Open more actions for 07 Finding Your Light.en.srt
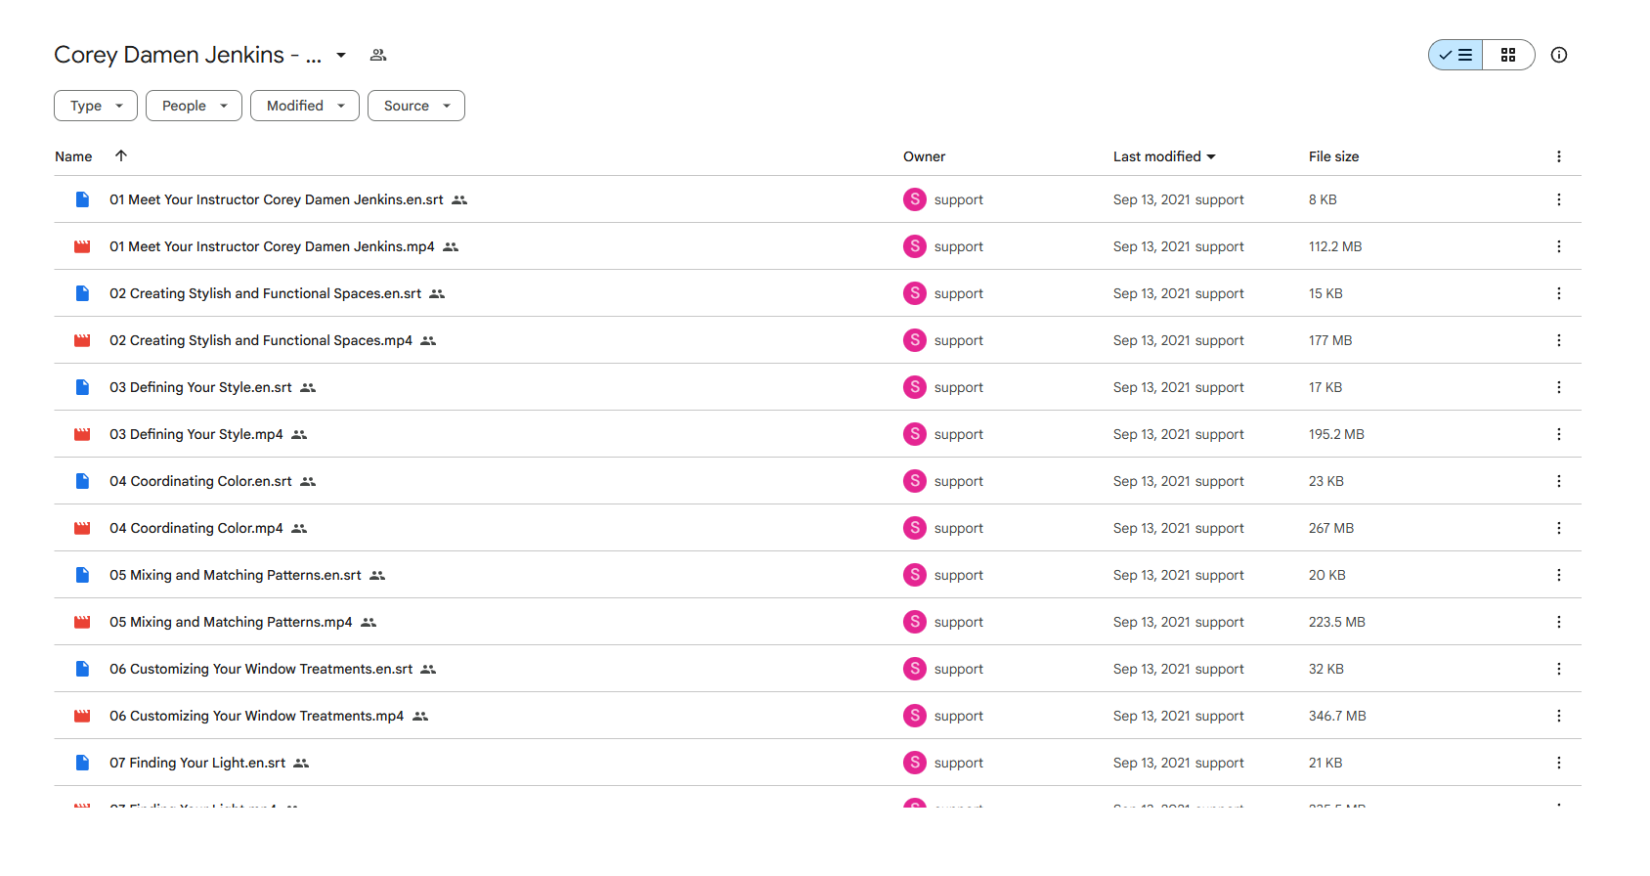The image size is (1650, 876). pyautogui.click(x=1559, y=763)
